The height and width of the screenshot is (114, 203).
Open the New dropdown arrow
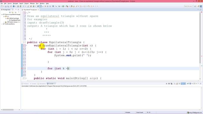[x=3, y=6]
